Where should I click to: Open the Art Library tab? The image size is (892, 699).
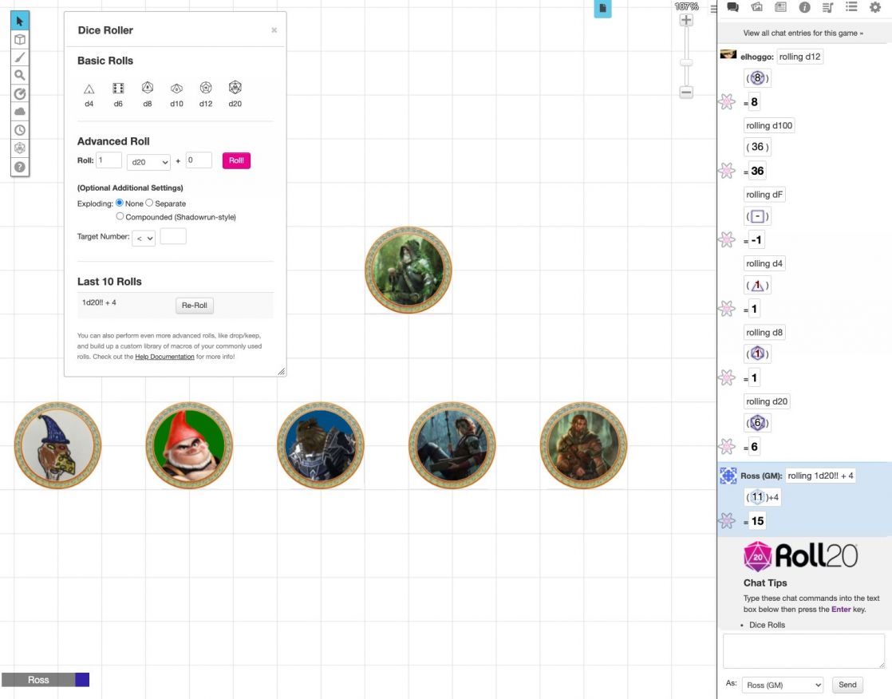[756, 7]
